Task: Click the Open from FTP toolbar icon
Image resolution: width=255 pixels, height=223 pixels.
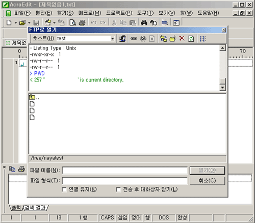Action: [48, 22]
